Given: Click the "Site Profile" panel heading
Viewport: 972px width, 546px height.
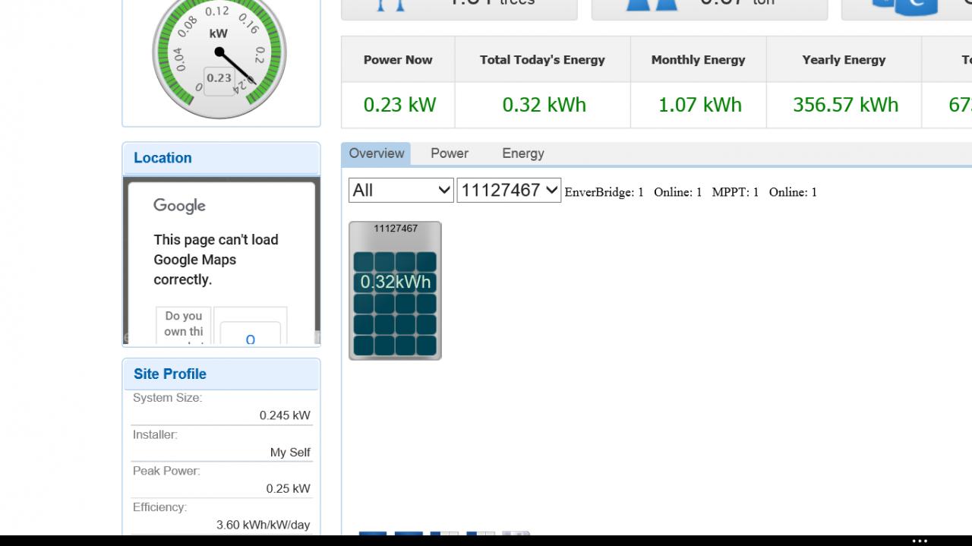Looking at the screenshot, I should (x=170, y=374).
